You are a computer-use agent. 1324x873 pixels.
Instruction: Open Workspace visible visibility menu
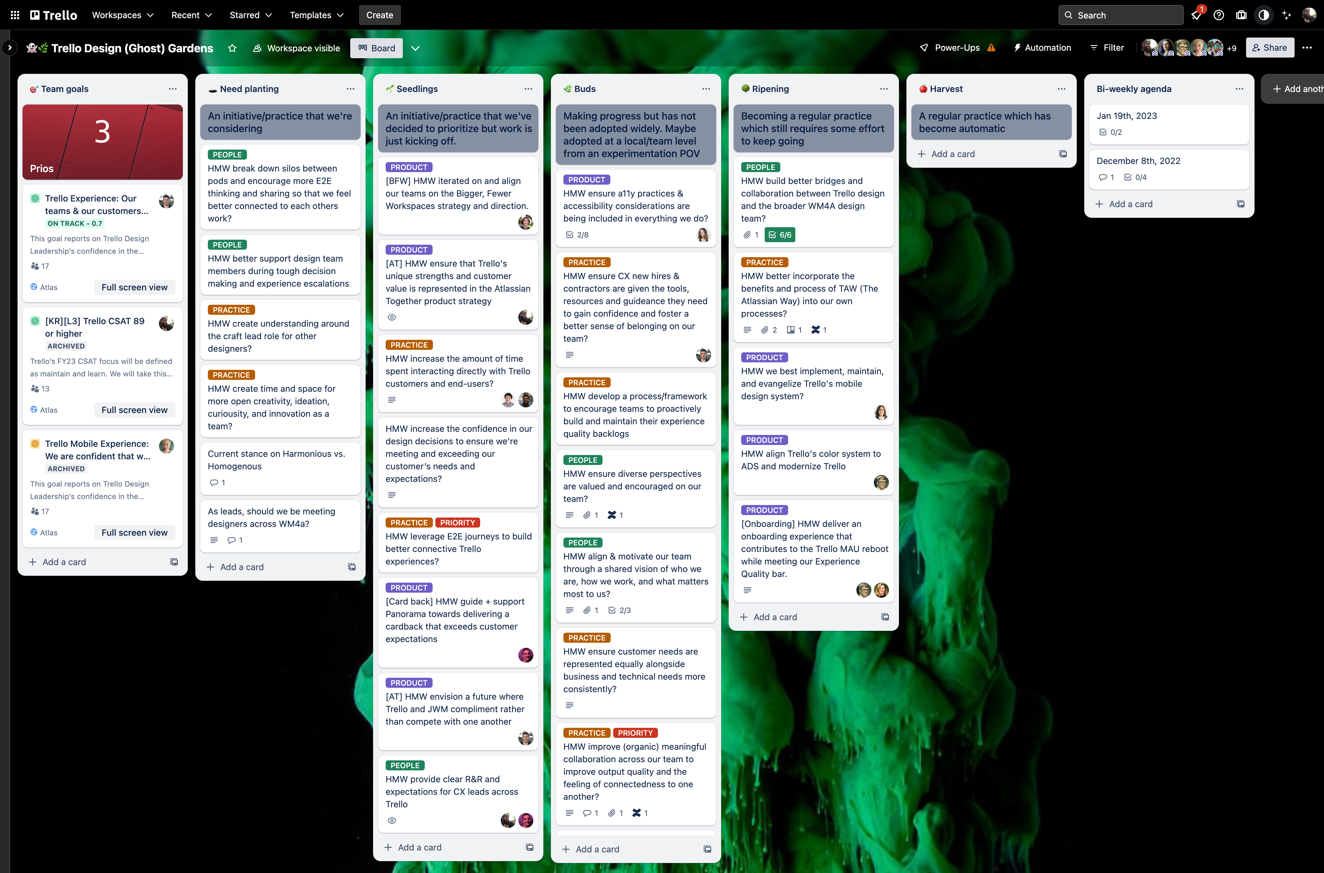[296, 48]
